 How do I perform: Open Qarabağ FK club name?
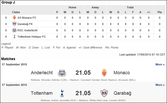25,24
